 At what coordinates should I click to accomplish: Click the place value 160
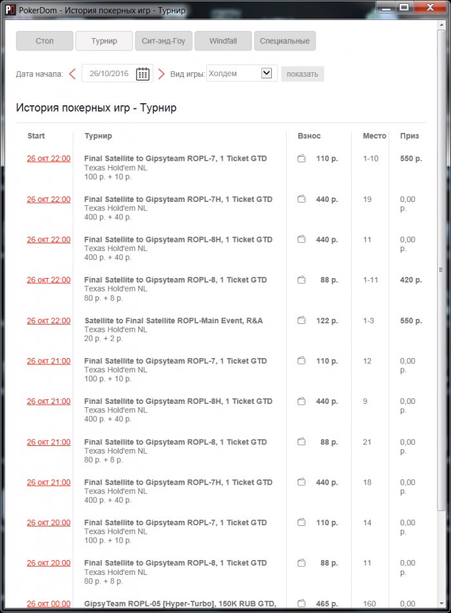pos(369,603)
